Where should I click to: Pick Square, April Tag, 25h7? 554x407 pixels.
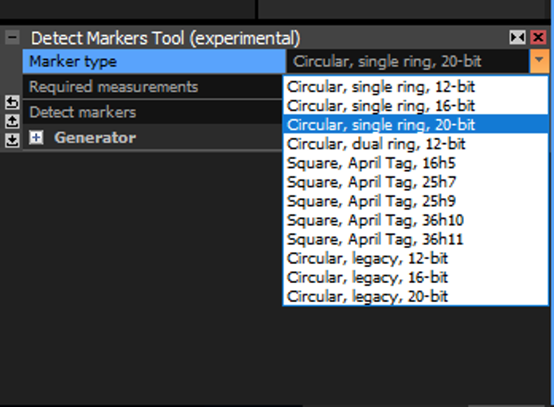point(371,182)
